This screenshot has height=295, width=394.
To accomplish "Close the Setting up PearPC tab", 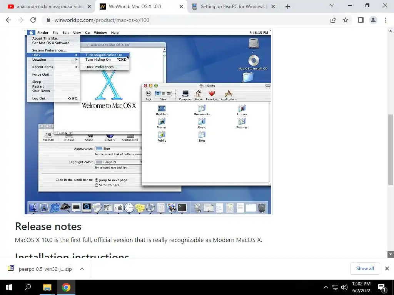I will click(273, 7).
